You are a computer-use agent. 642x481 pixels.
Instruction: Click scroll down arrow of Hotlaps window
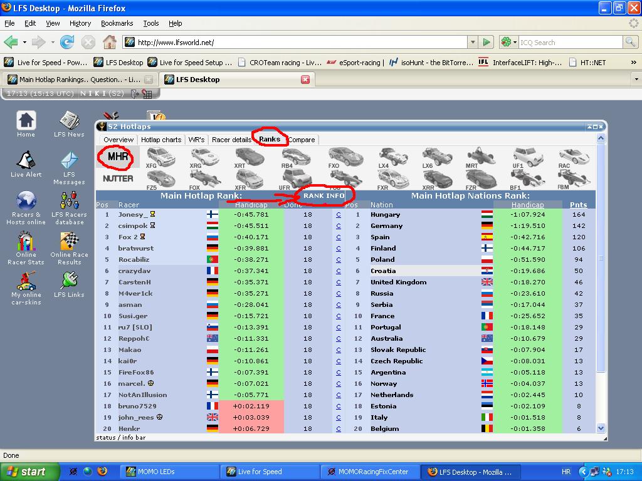(601, 428)
